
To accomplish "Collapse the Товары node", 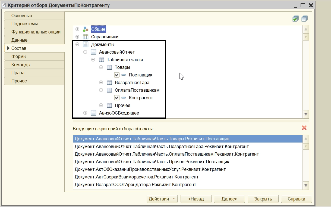I will 101,67.
